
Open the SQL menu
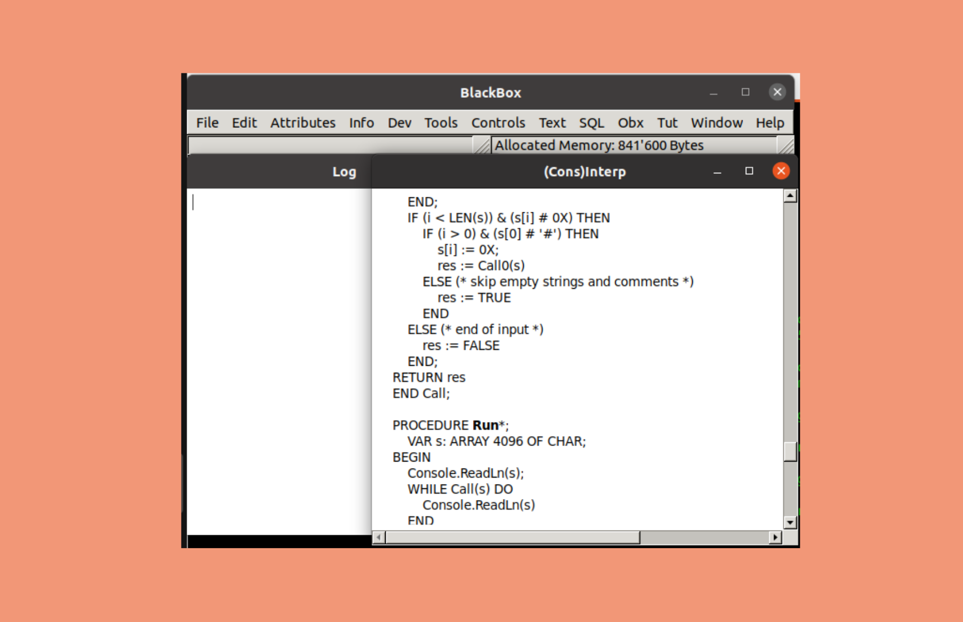(x=592, y=123)
